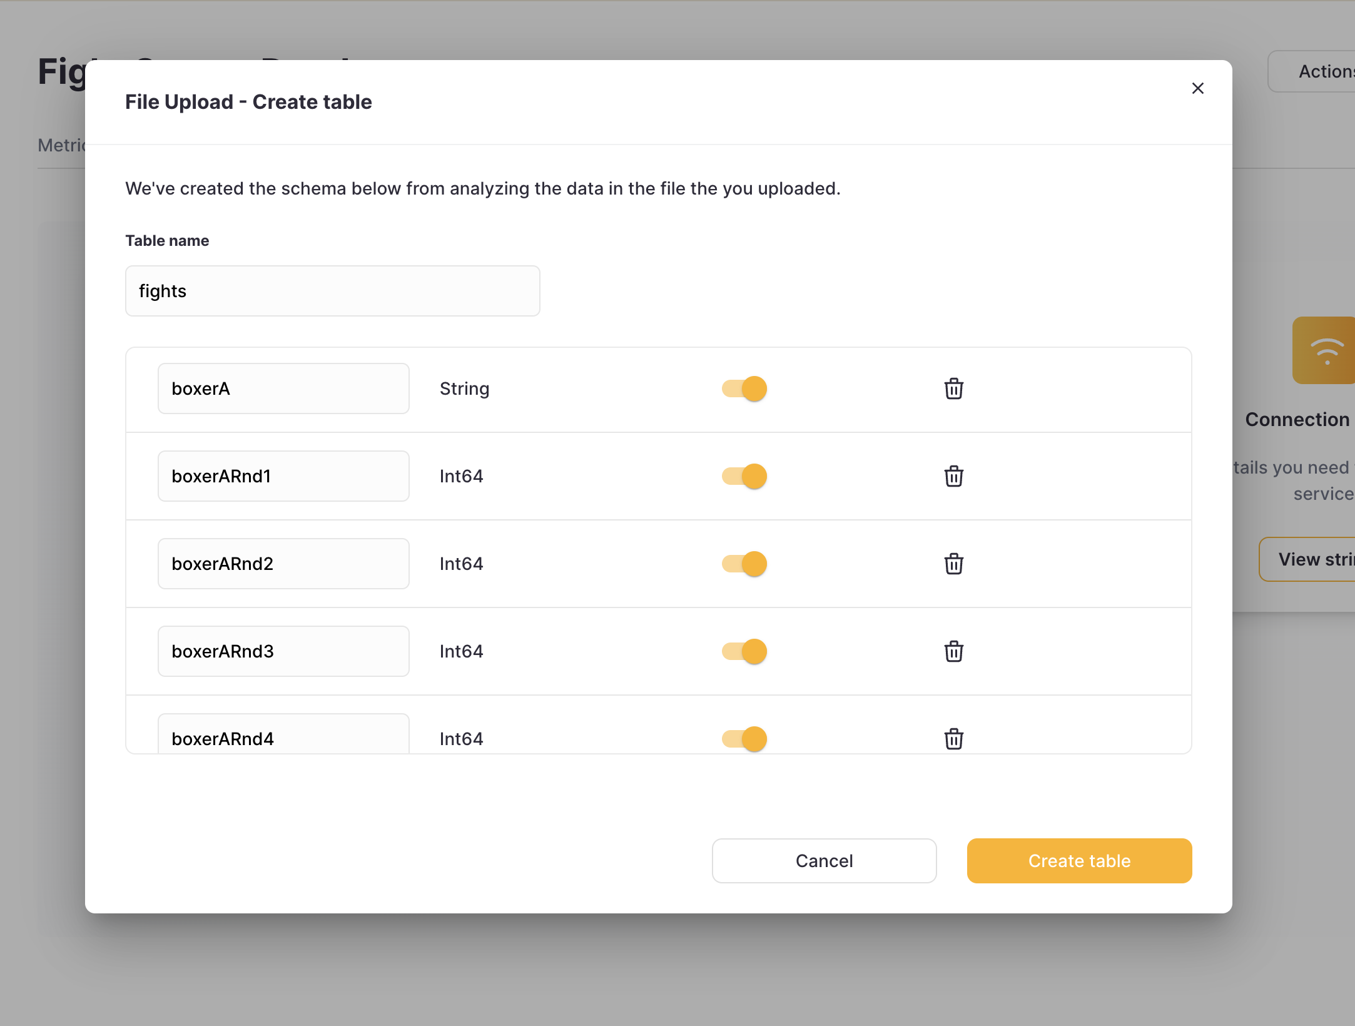Delete the boxerARnd4 column
This screenshot has width=1355, height=1026.
[953, 739]
